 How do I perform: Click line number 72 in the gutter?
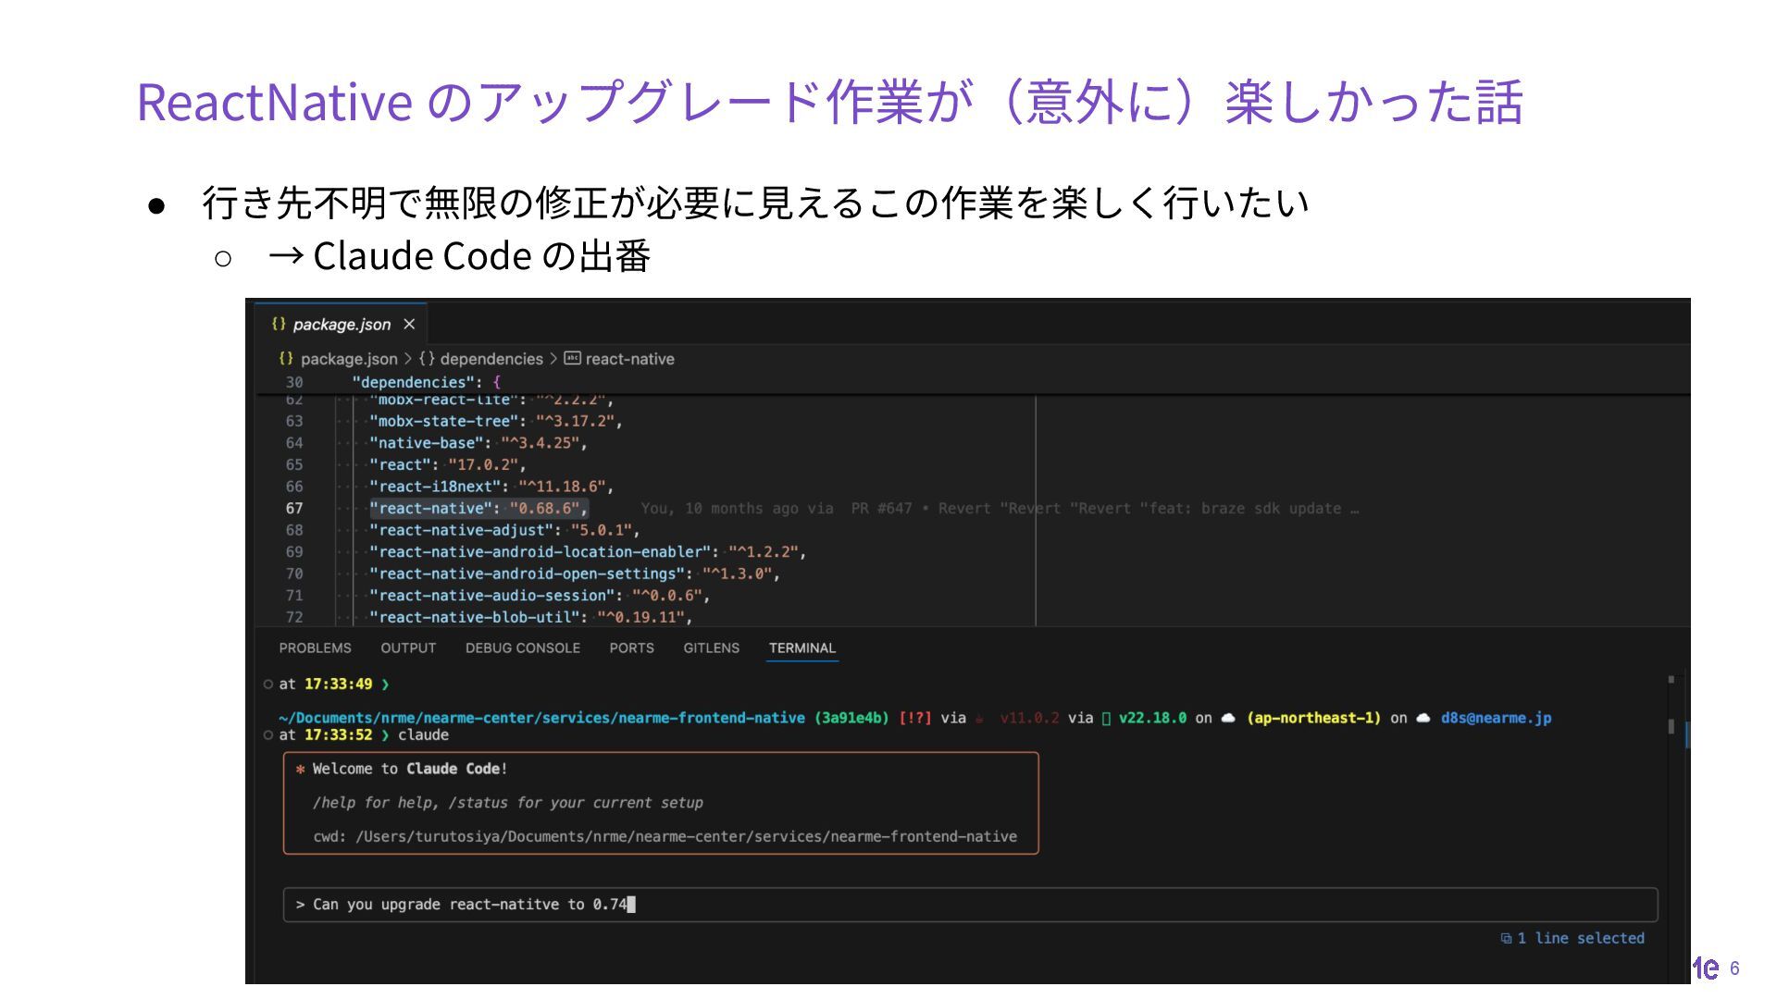coord(294,618)
